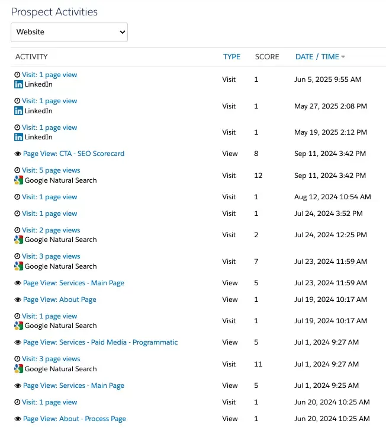Open Page View: CTA - SEO Scorecard

click(x=73, y=154)
